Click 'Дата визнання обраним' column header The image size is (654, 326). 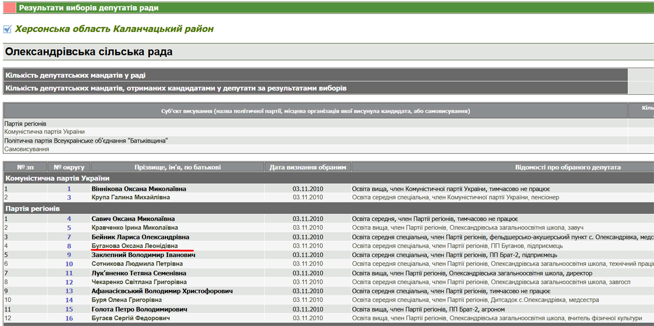(x=308, y=167)
